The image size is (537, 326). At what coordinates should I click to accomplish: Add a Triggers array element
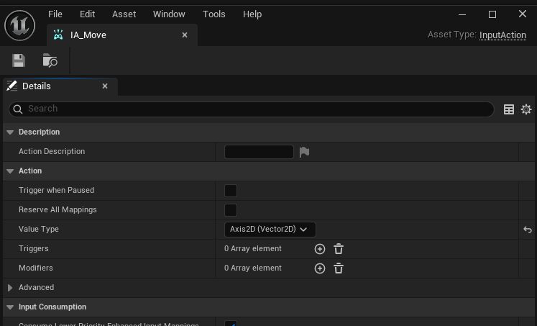click(320, 249)
